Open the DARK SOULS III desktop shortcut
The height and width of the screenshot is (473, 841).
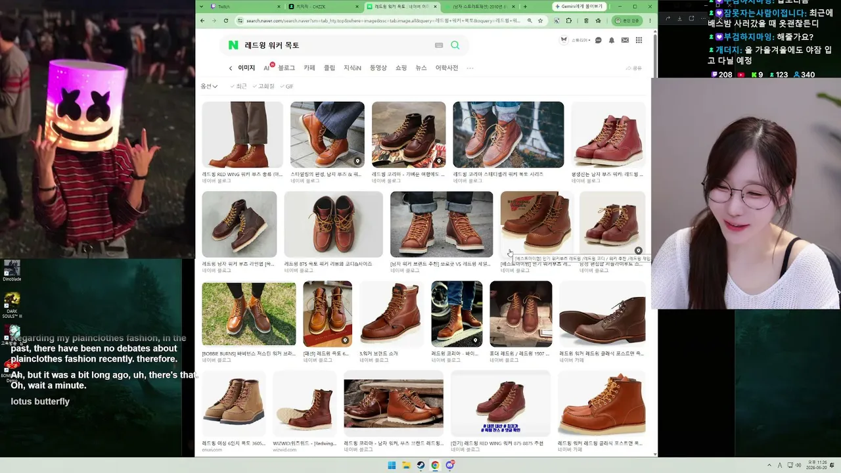pyautogui.click(x=12, y=305)
